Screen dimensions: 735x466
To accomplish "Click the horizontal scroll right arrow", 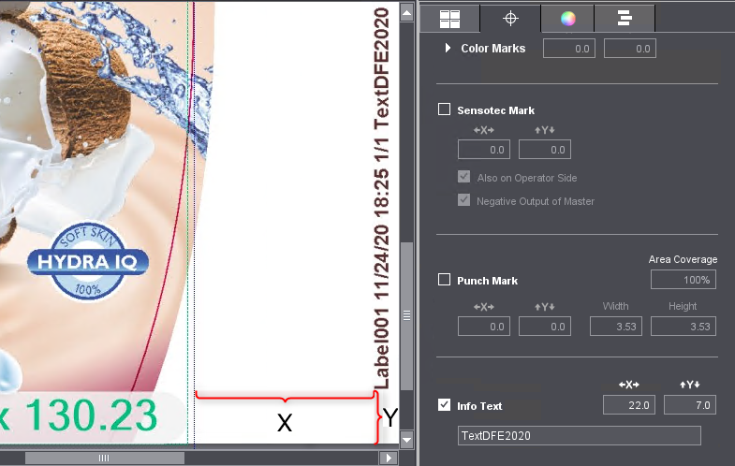I will 389,458.
